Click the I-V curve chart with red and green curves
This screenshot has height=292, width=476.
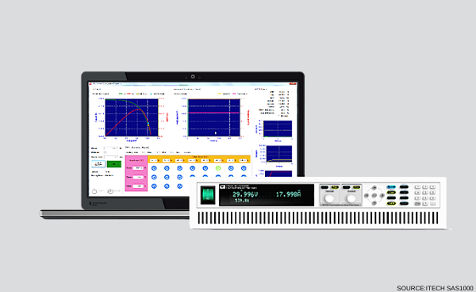(x=132, y=117)
